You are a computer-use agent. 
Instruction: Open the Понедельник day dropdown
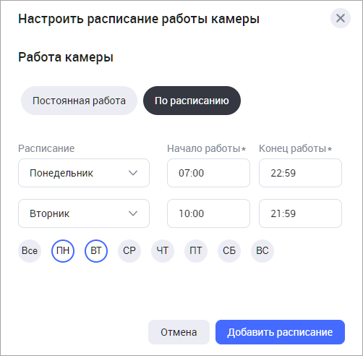(84, 173)
